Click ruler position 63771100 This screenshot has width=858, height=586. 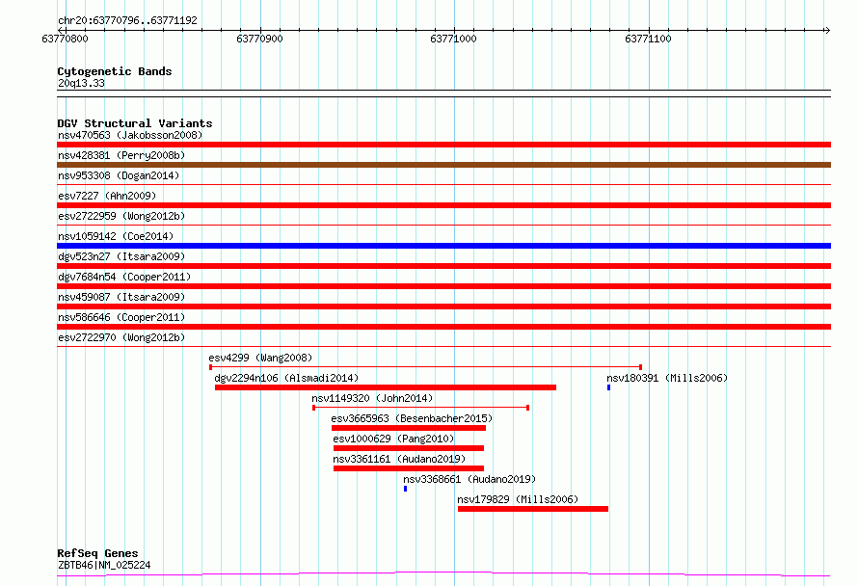pyautogui.click(x=649, y=39)
